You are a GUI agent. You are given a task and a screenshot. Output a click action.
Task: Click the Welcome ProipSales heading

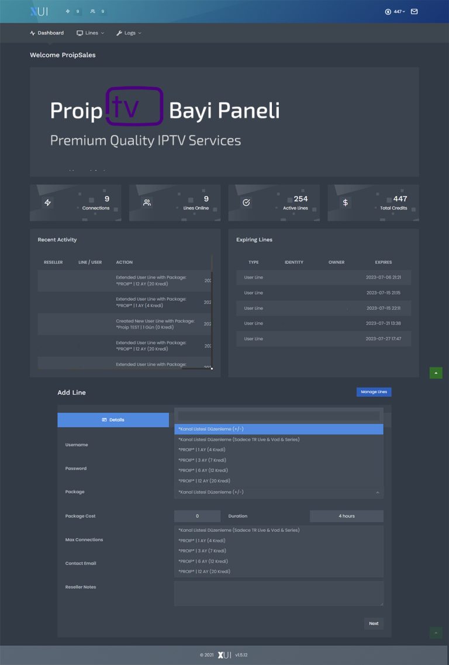(x=63, y=55)
